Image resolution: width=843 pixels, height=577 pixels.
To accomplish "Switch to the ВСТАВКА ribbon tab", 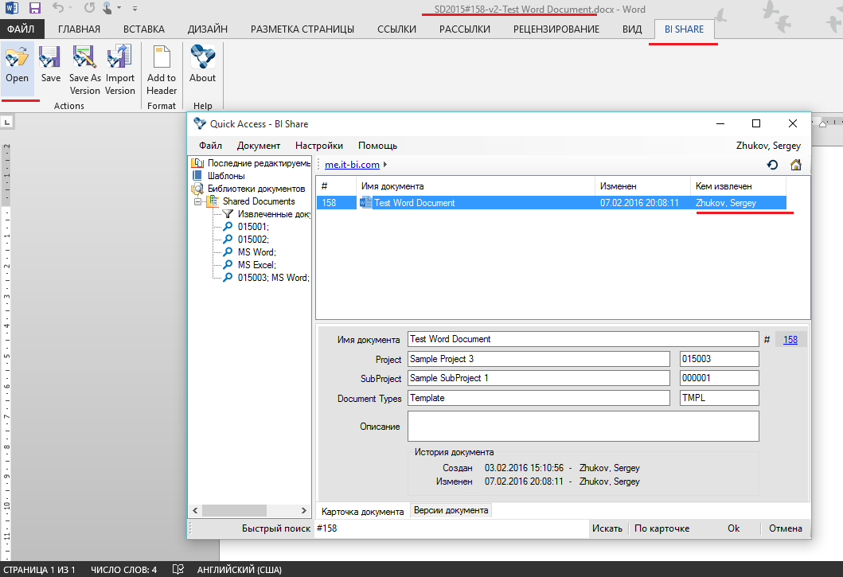I will (143, 29).
